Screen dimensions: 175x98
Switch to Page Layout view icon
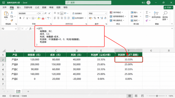[x=136, y=96]
